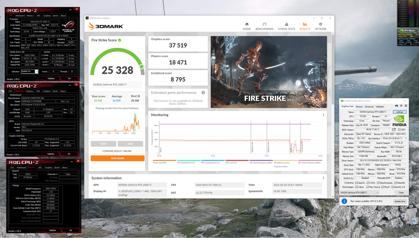Click the GPU-Z screenshot camera icon

pos(397,106)
